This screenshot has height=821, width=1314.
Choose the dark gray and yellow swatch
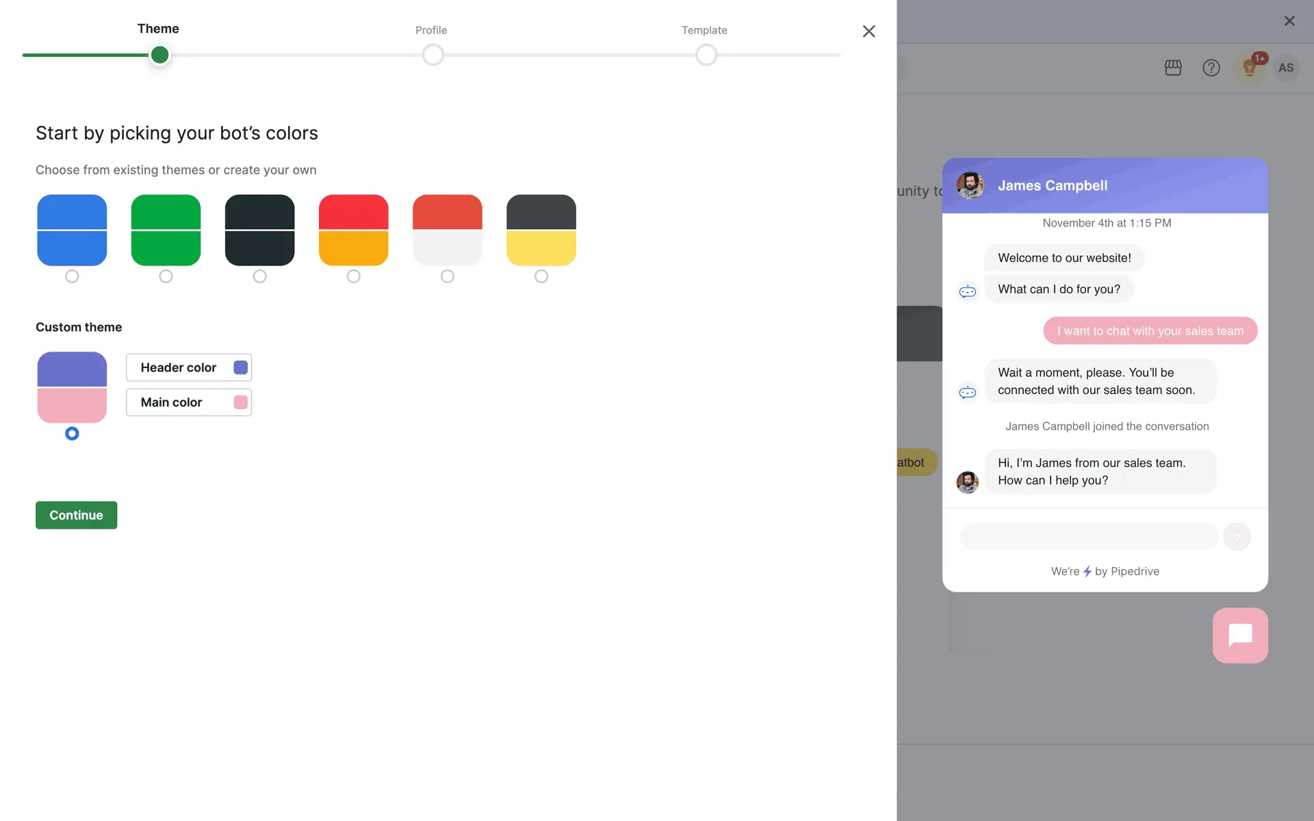pos(541,230)
